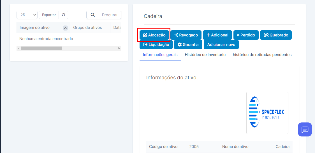Refresh the table with reload icon

coord(63,15)
